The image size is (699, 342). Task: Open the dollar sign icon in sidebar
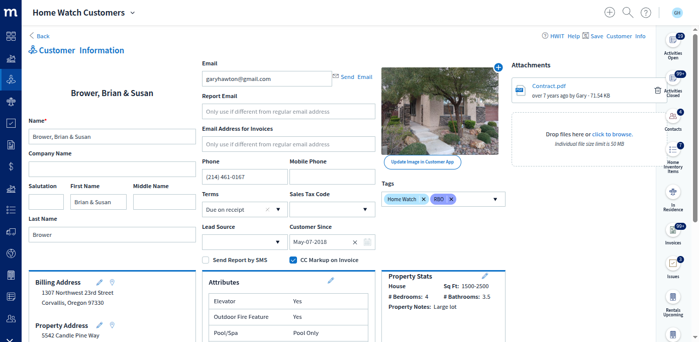11,166
